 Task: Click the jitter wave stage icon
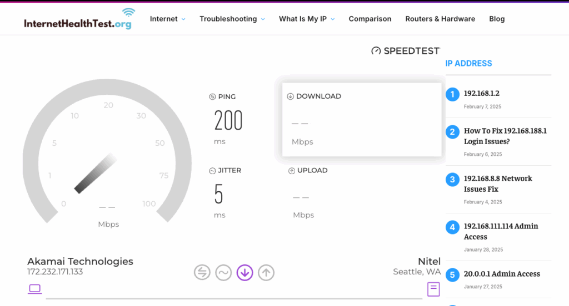(223, 272)
